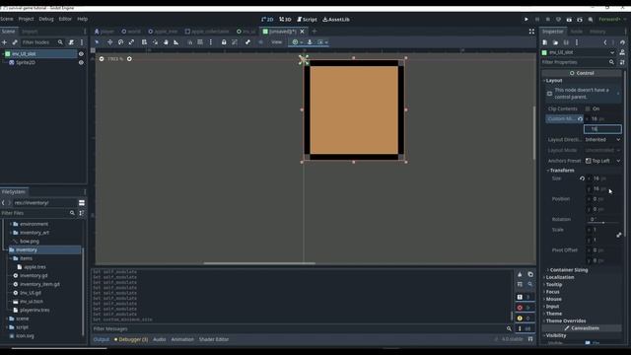Toggle distraction-free mode expand icon
631x355 pixels.
531,32
